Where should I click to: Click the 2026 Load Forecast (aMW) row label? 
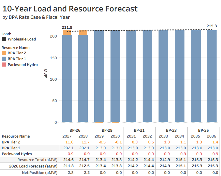coord(33,166)
